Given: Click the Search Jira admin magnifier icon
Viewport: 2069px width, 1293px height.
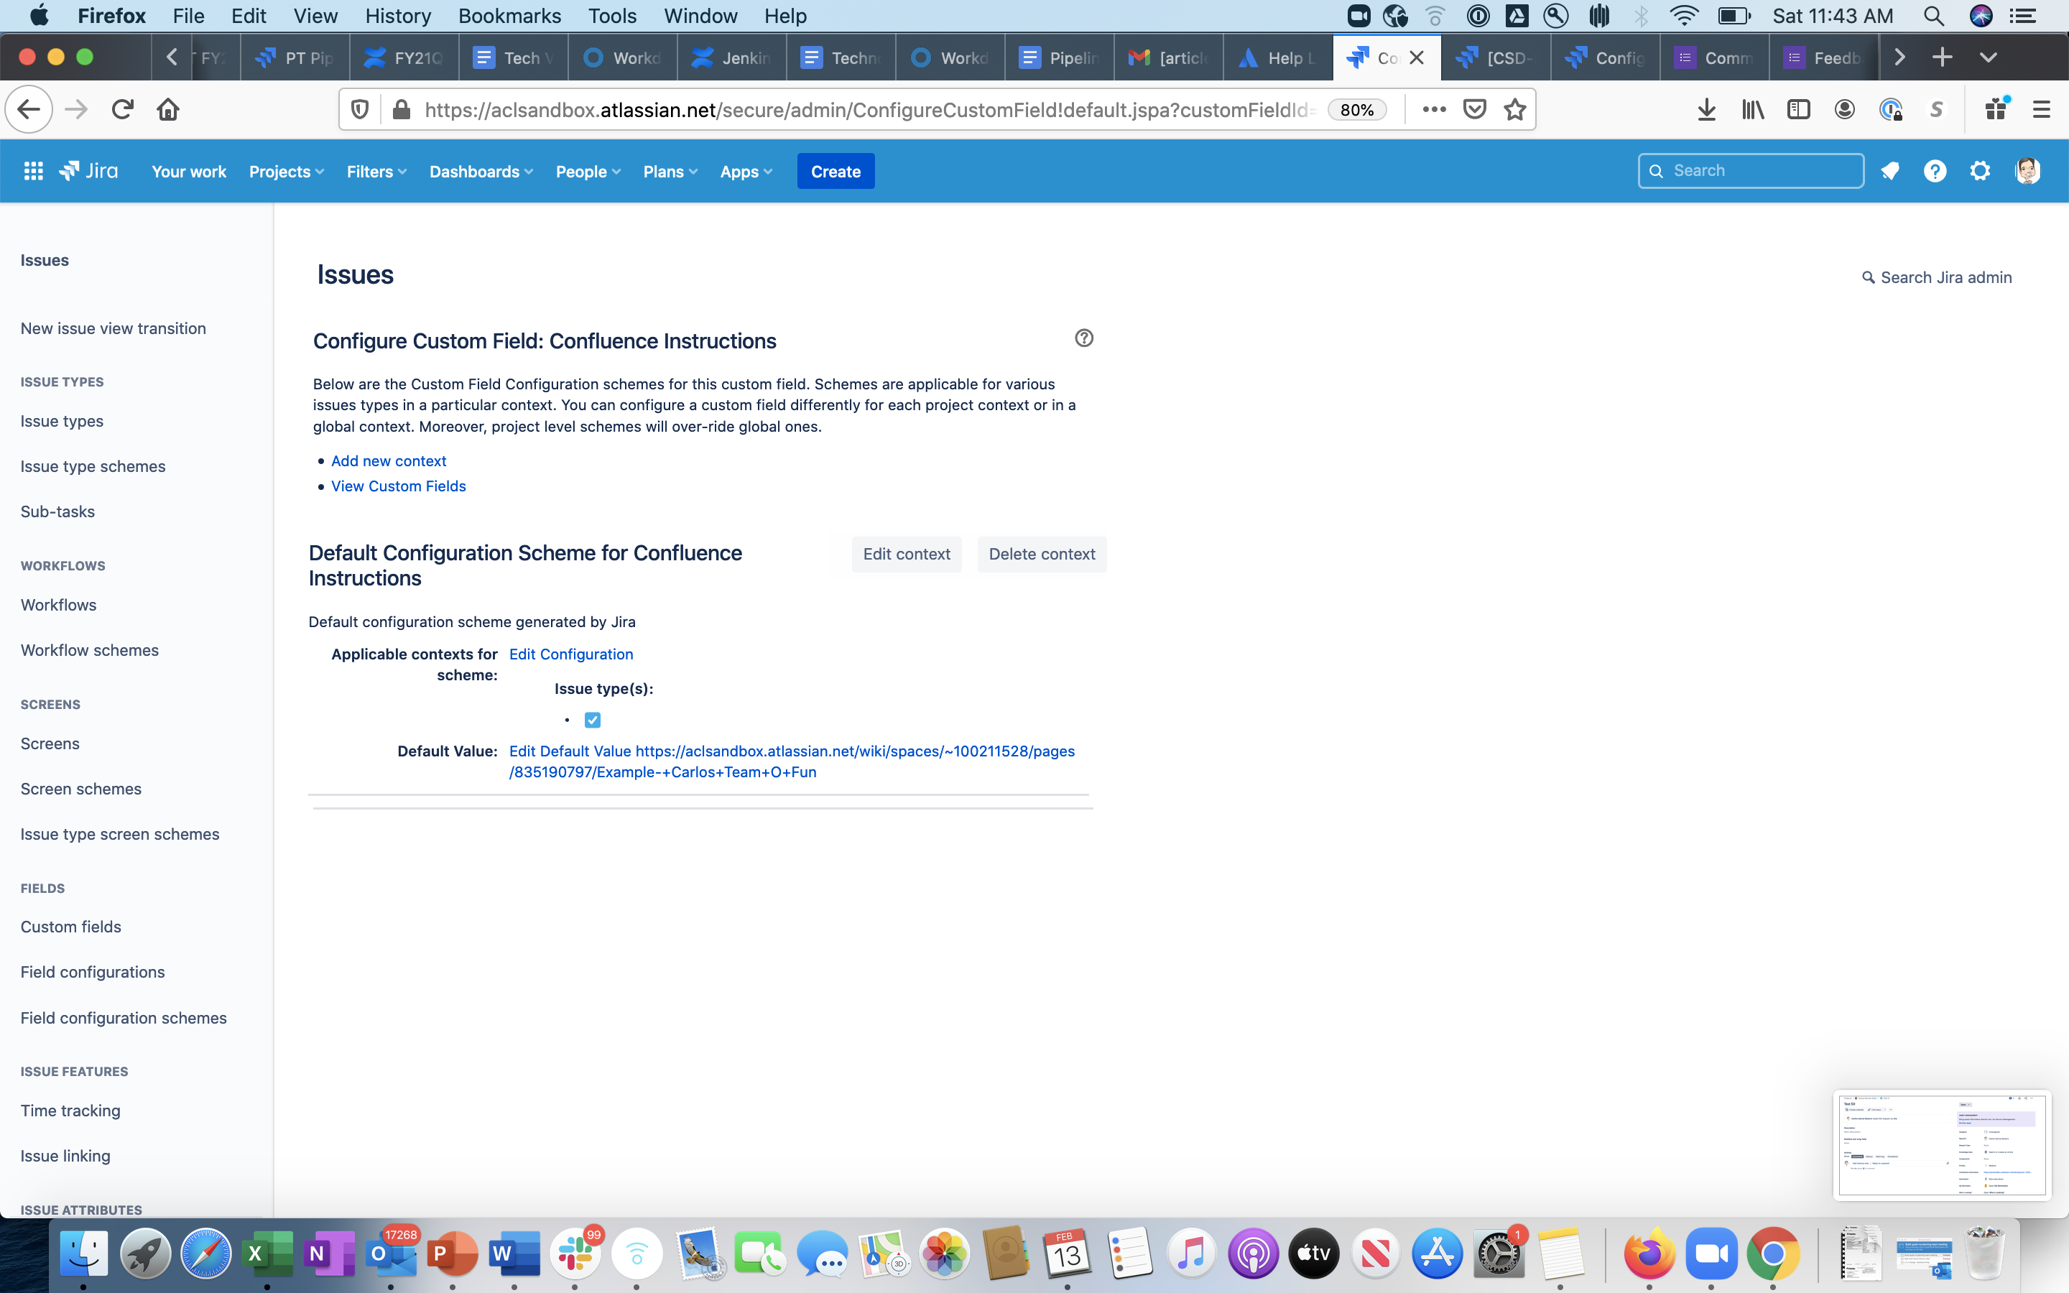Looking at the screenshot, I should 1868,277.
